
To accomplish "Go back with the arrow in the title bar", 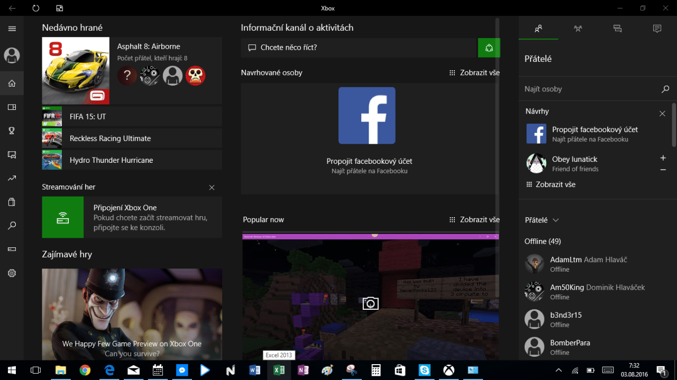I will coord(12,8).
